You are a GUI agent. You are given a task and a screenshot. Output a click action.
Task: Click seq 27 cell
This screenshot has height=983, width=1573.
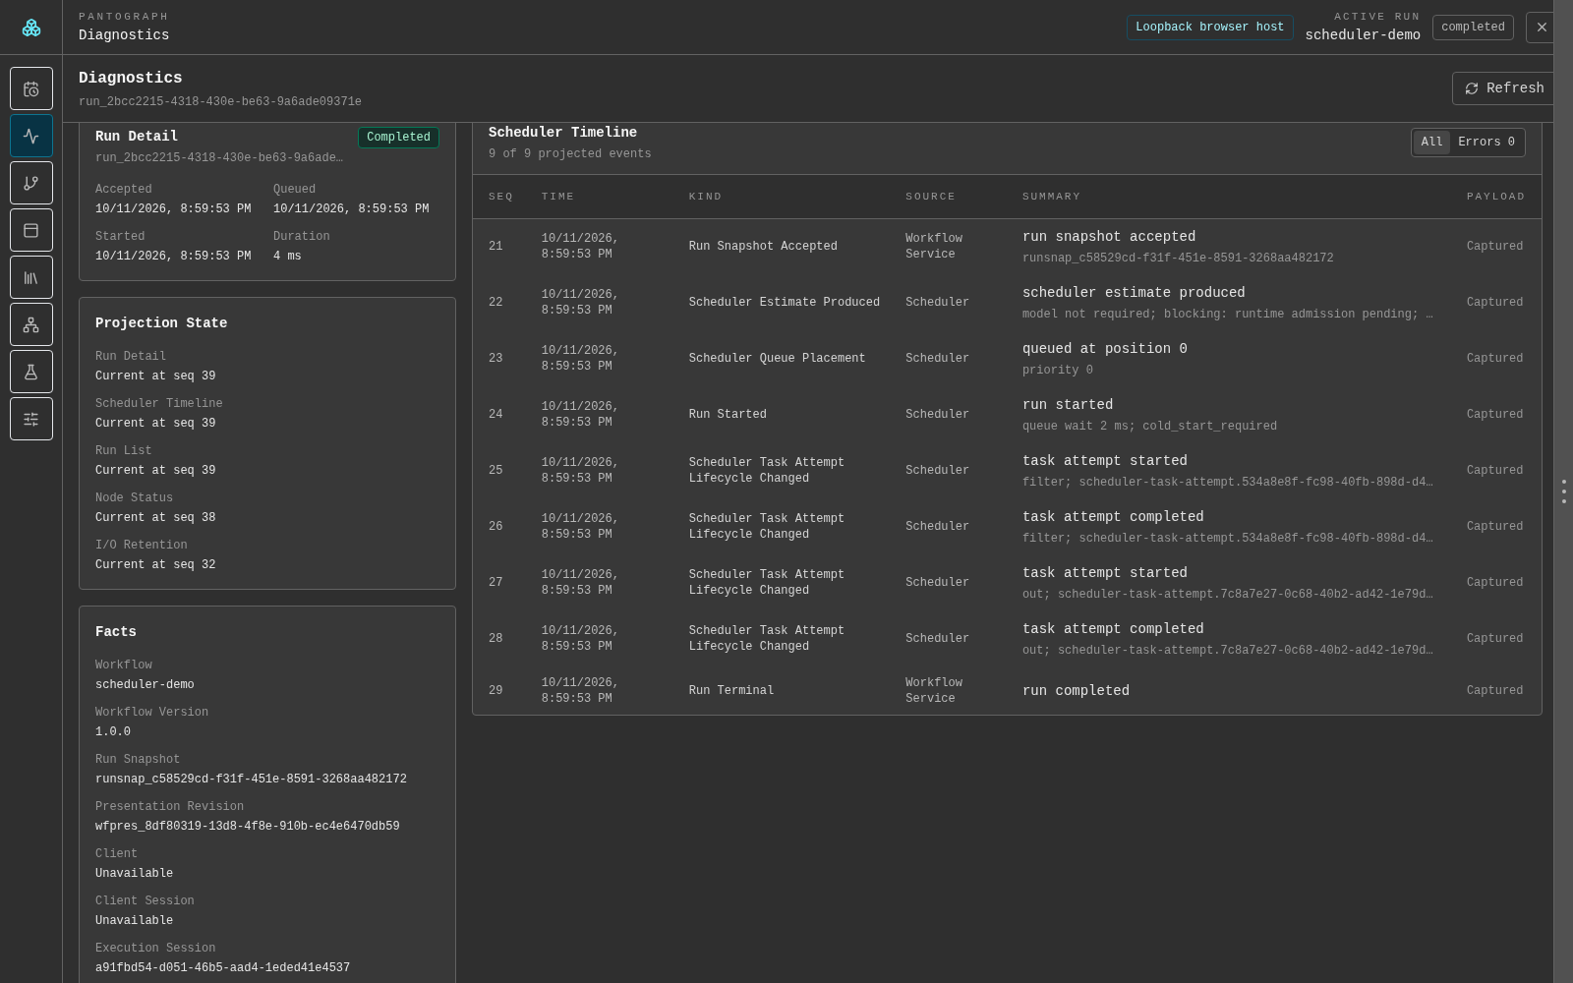495,583
